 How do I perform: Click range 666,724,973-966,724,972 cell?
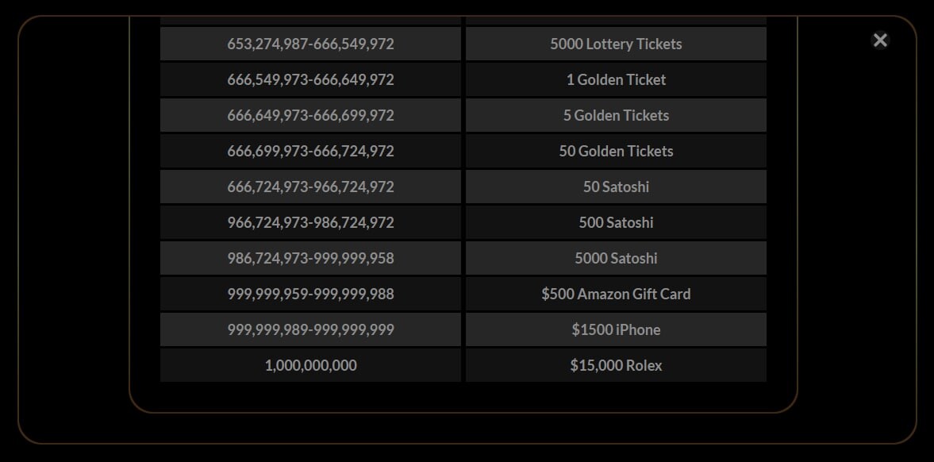(310, 187)
